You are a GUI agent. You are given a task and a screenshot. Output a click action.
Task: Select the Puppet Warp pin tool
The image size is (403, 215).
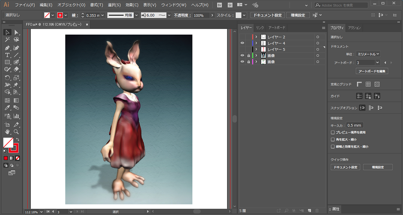(16, 85)
